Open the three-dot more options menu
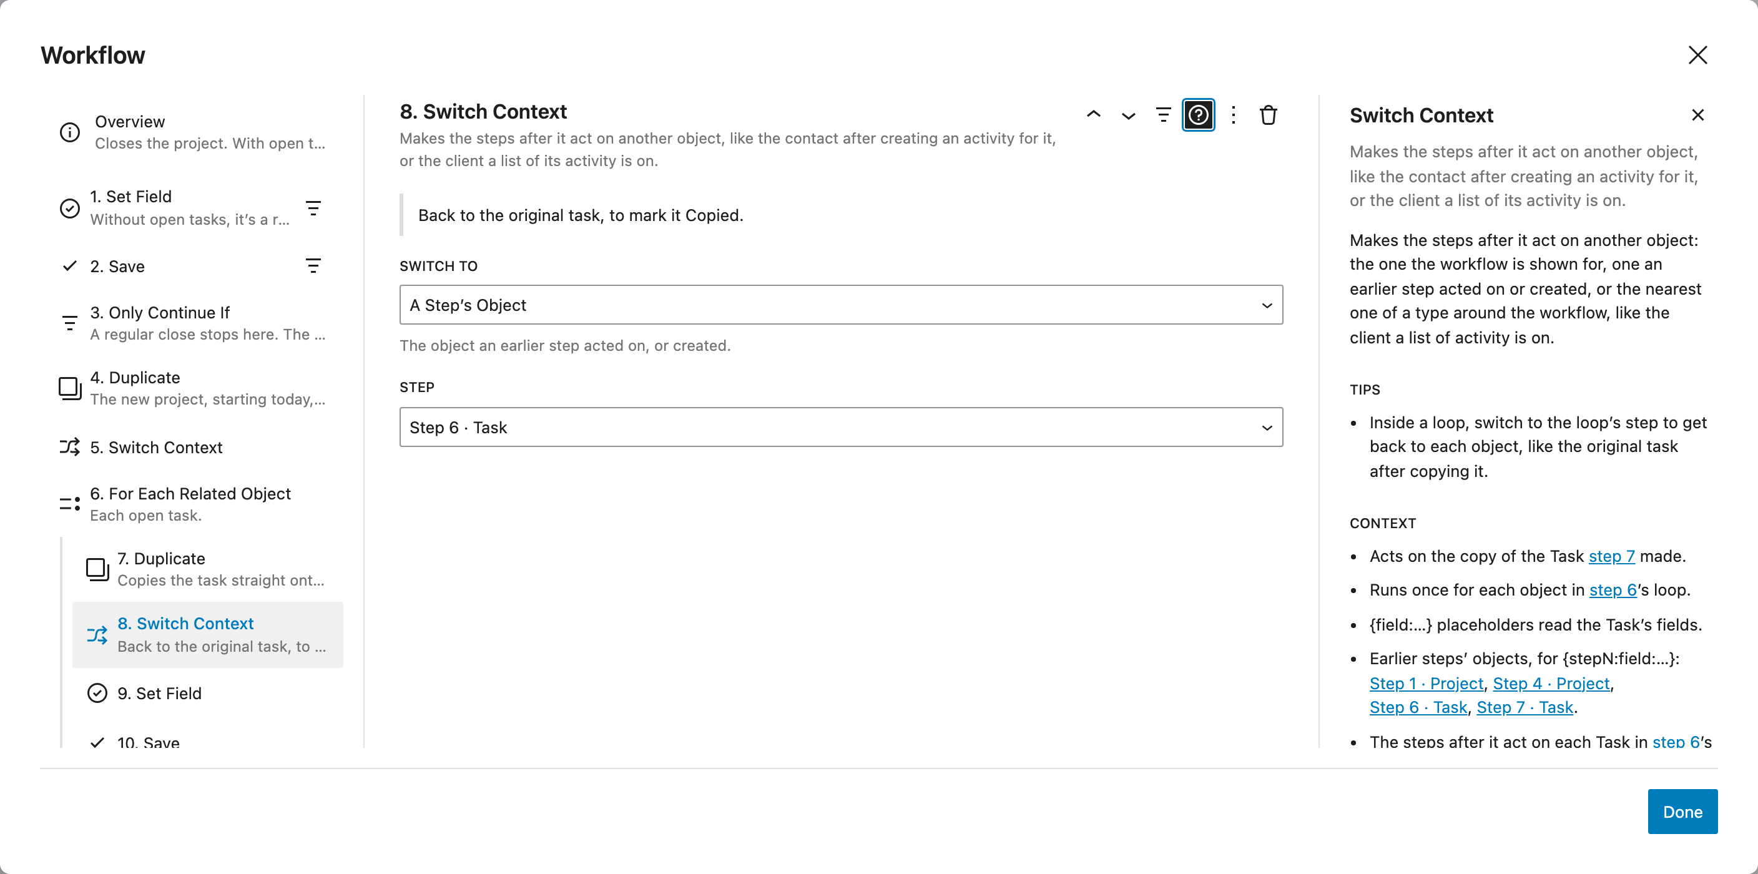This screenshot has width=1758, height=874. pos(1233,115)
